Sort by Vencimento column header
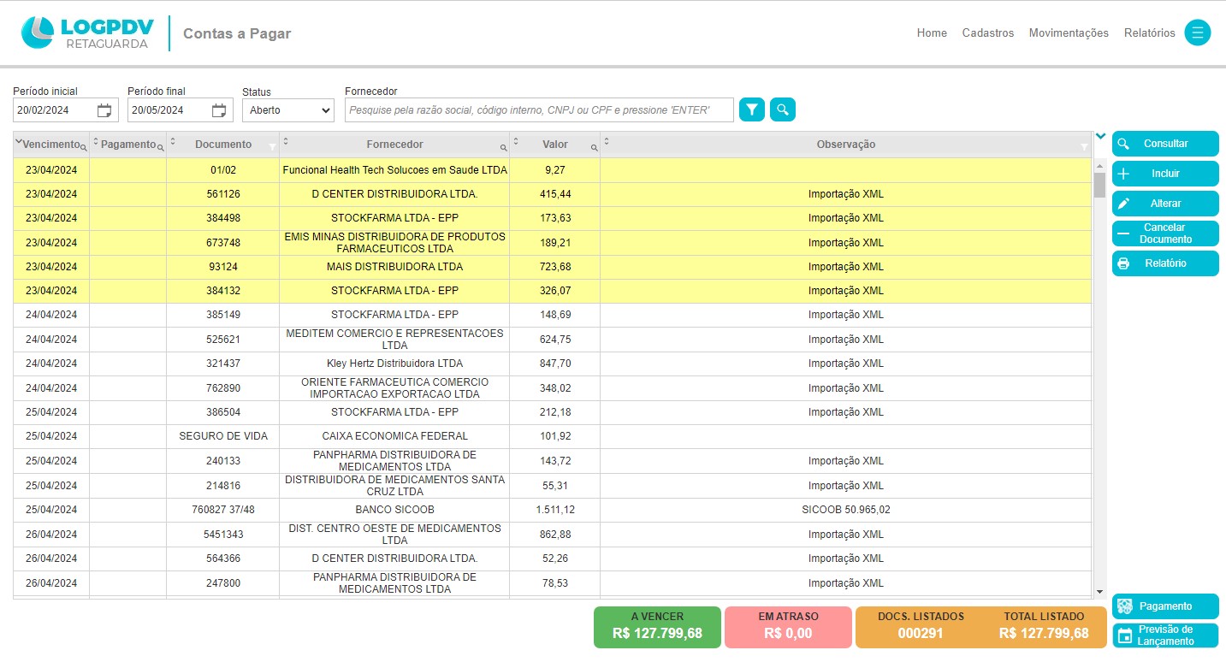 coord(51,145)
